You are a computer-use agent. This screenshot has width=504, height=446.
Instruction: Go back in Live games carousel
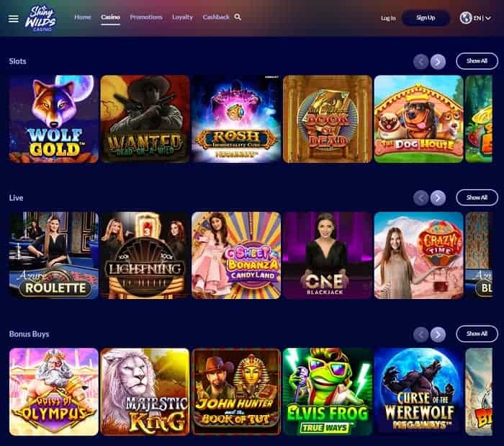(x=420, y=197)
